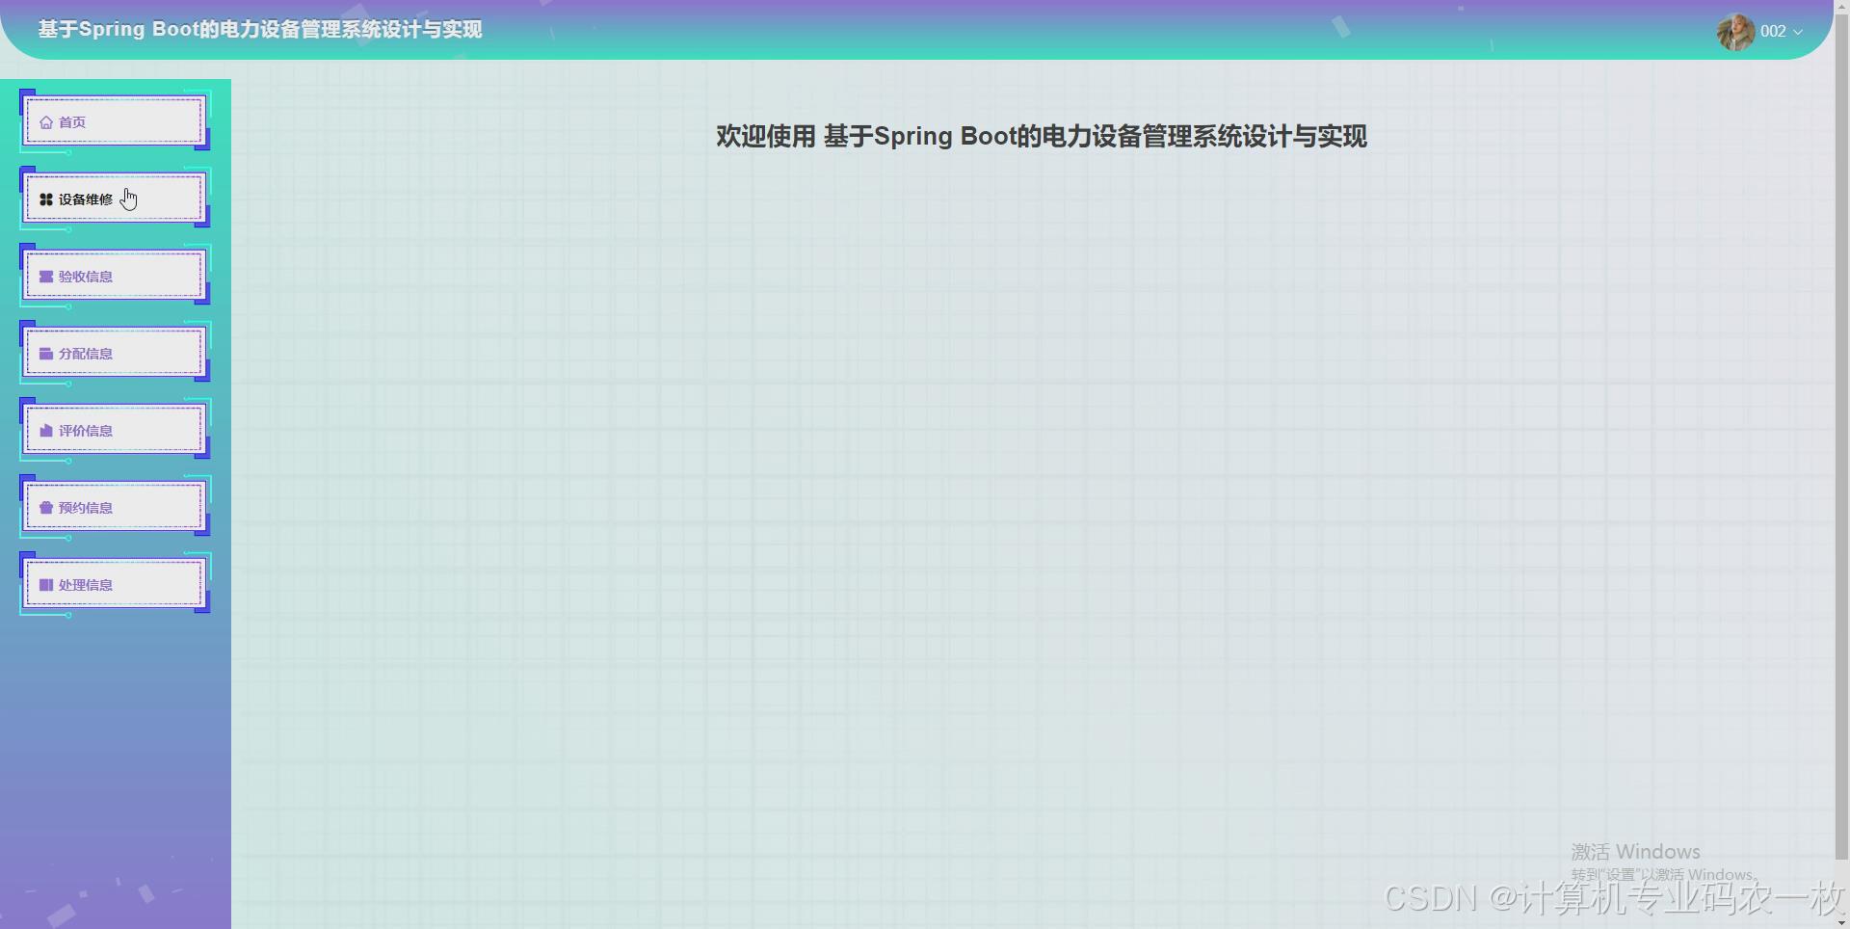Viewport: 1850px width, 929px height.
Task: Click the scrollbar up arrow on the right
Action: coord(1840,8)
